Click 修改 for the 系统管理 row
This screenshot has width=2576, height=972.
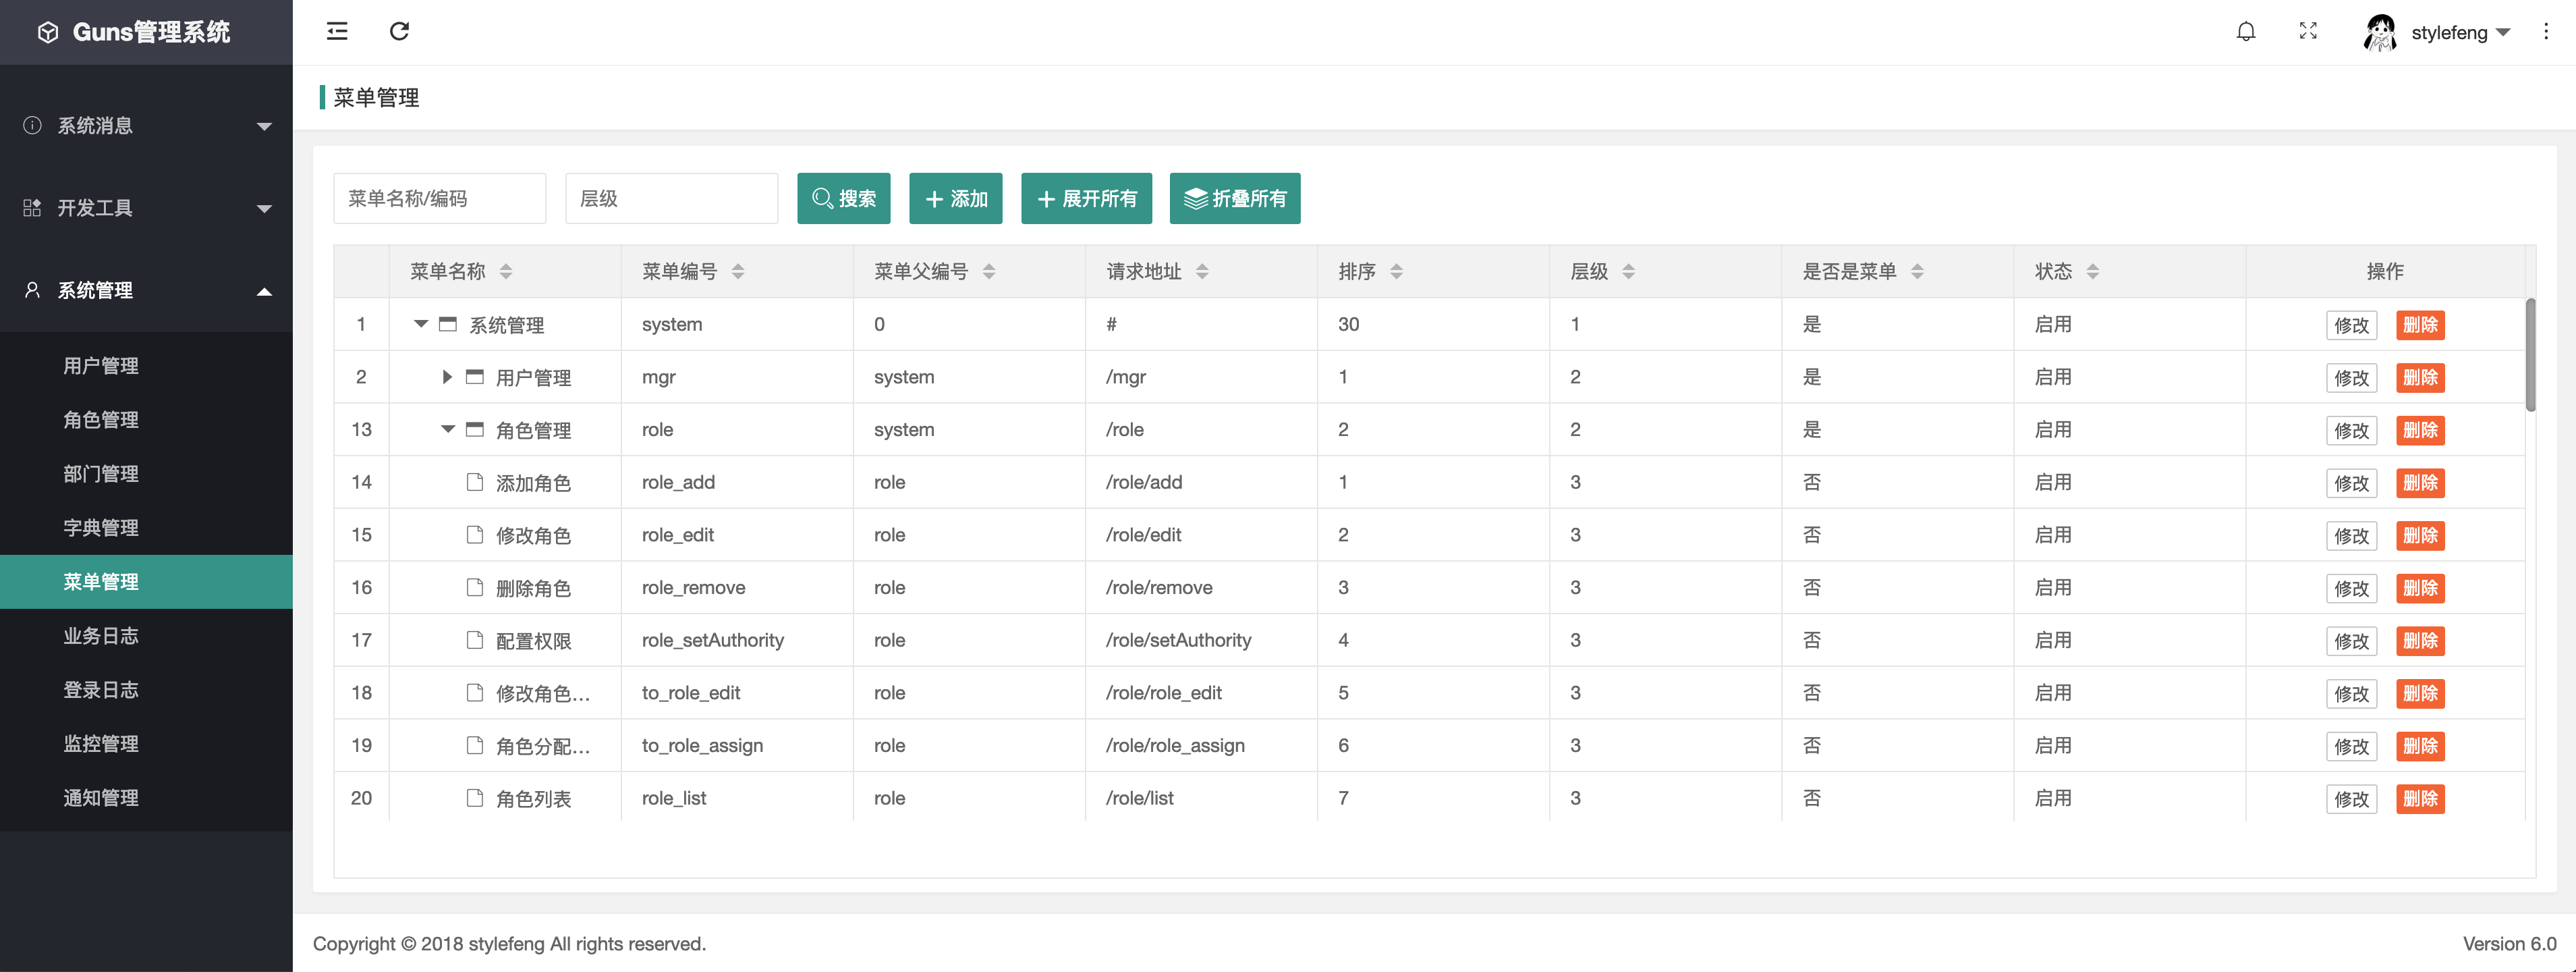(2351, 325)
